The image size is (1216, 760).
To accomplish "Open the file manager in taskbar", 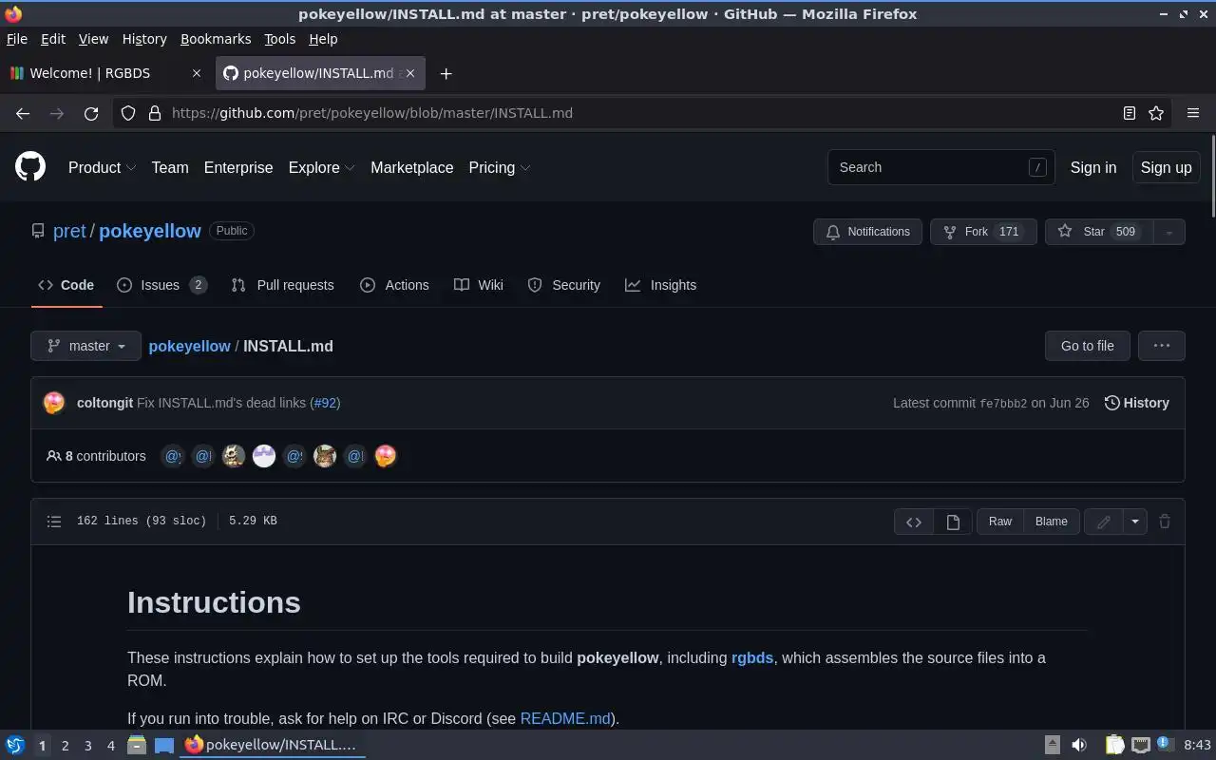I will click(137, 745).
